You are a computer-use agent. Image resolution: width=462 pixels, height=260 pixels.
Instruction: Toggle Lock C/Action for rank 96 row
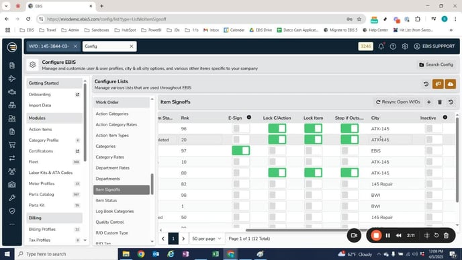tap(277, 128)
